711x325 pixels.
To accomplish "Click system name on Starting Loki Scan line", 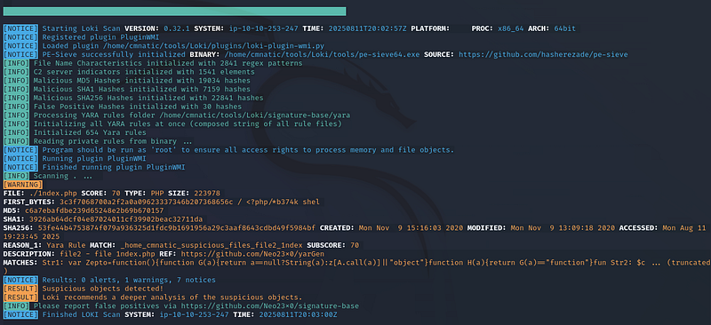I will [262, 28].
